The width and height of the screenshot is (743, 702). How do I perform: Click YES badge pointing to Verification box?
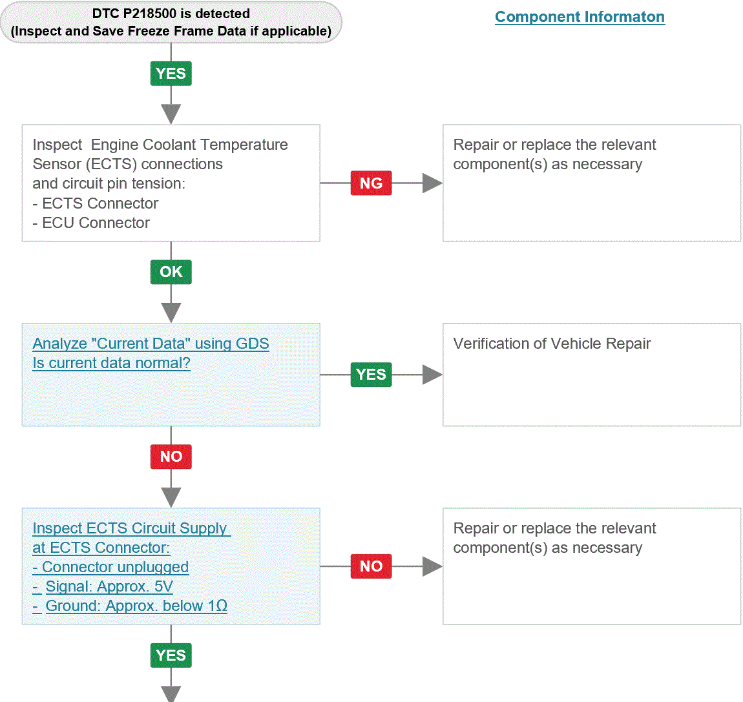coord(371,375)
